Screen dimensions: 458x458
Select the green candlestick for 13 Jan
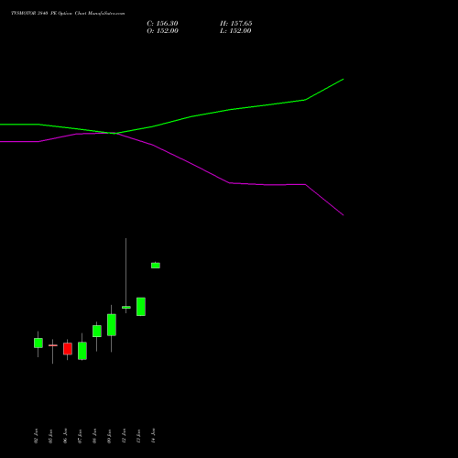pyautogui.click(x=141, y=307)
